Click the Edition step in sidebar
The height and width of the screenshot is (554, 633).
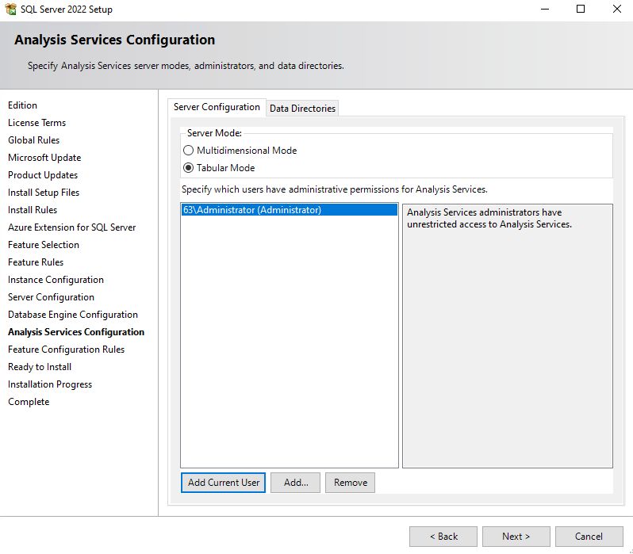click(22, 105)
